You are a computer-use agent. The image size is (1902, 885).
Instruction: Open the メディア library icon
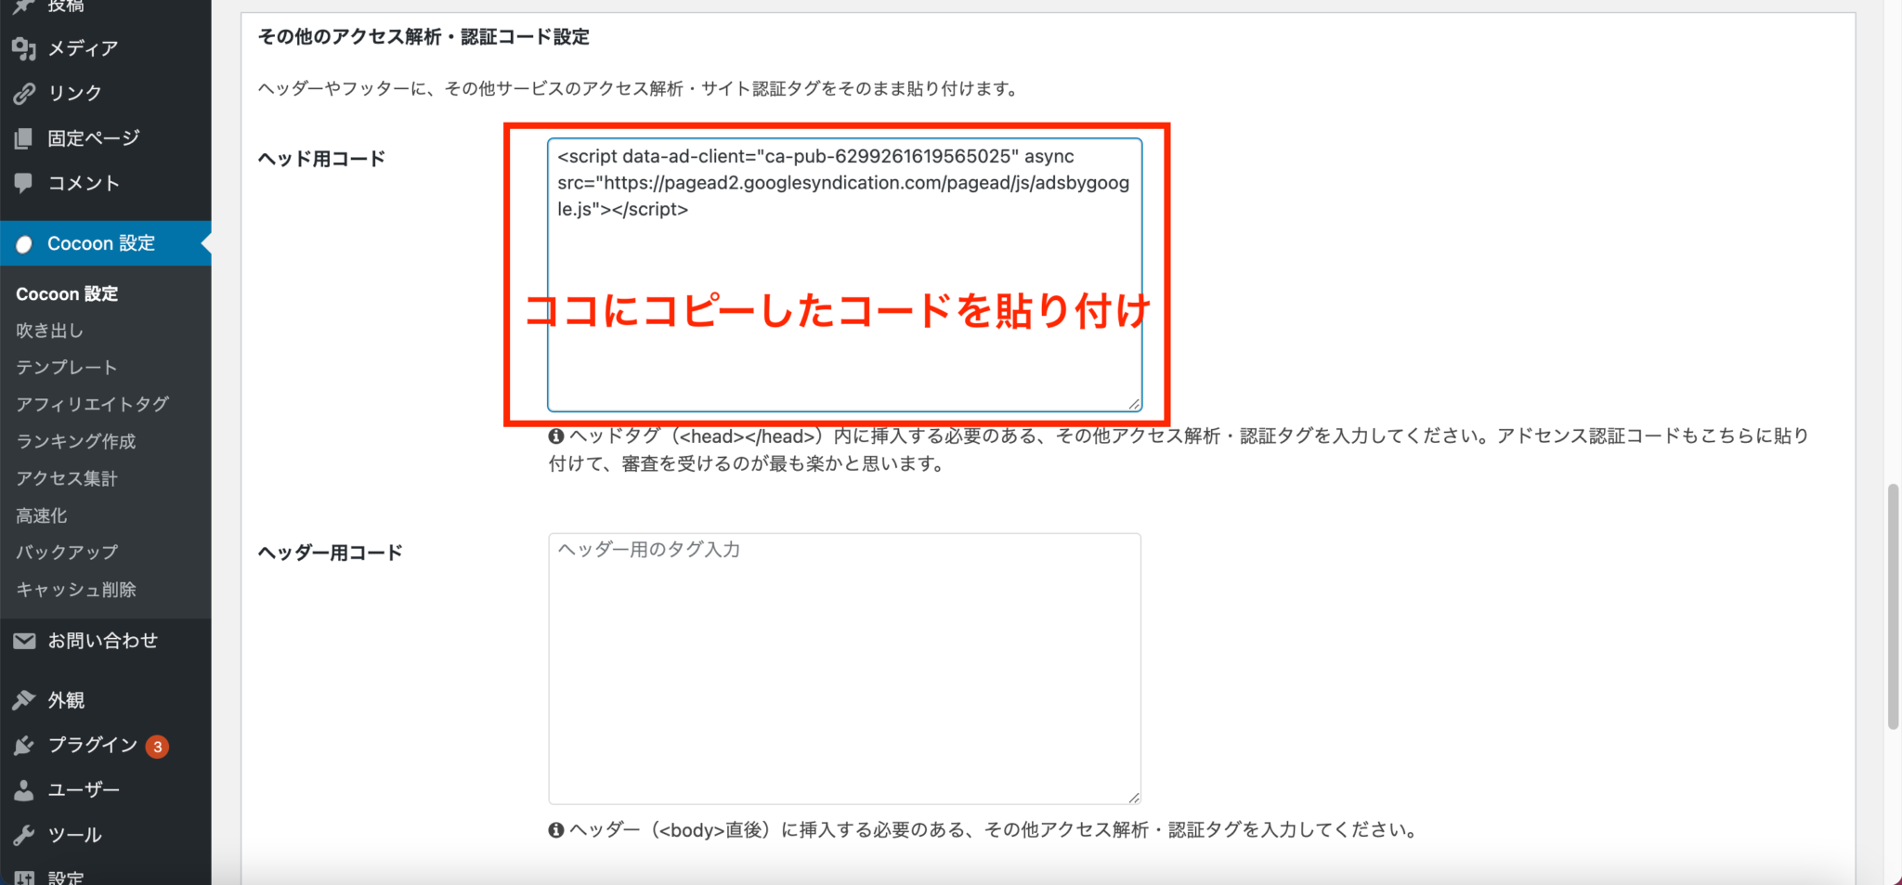pos(23,48)
